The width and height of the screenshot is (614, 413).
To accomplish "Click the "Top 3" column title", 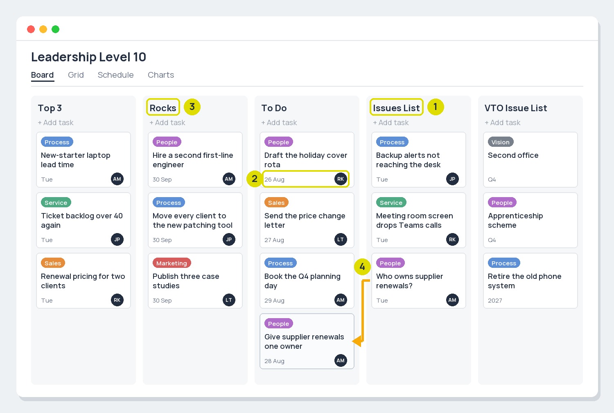I will (x=50, y=108).
